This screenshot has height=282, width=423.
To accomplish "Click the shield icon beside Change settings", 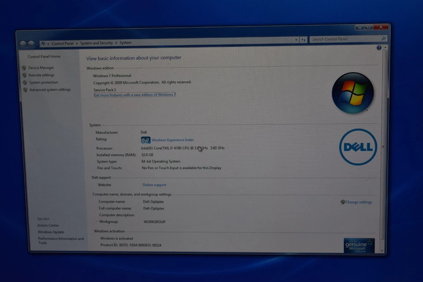I will click(343, 202).
